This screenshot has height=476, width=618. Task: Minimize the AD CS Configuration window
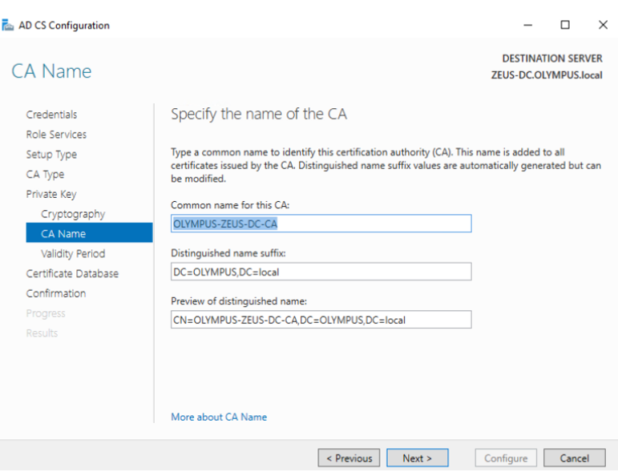527,26
